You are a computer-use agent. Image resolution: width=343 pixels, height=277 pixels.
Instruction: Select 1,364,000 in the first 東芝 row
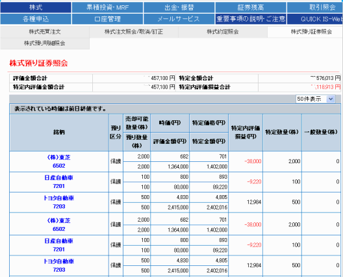[178, 167]
